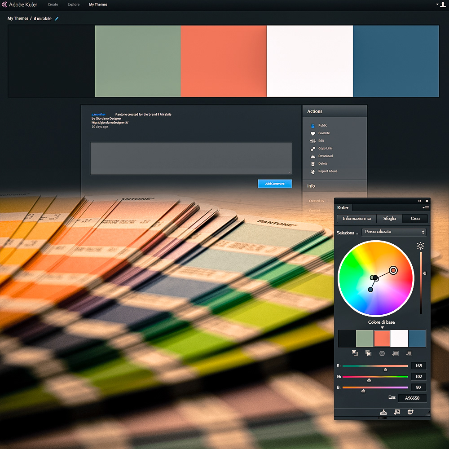The image size is (449, 449).
Task: Click the Delete trash icon
Action: coord(313,164)
